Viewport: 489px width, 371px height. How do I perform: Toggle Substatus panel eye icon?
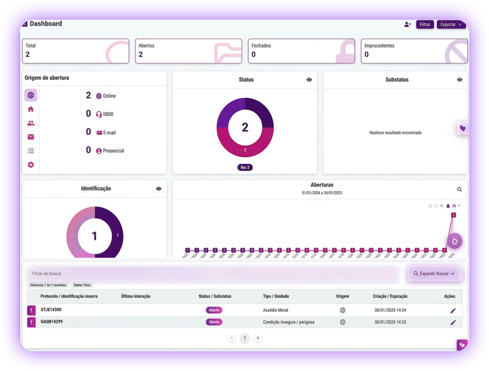click(459, 80)
